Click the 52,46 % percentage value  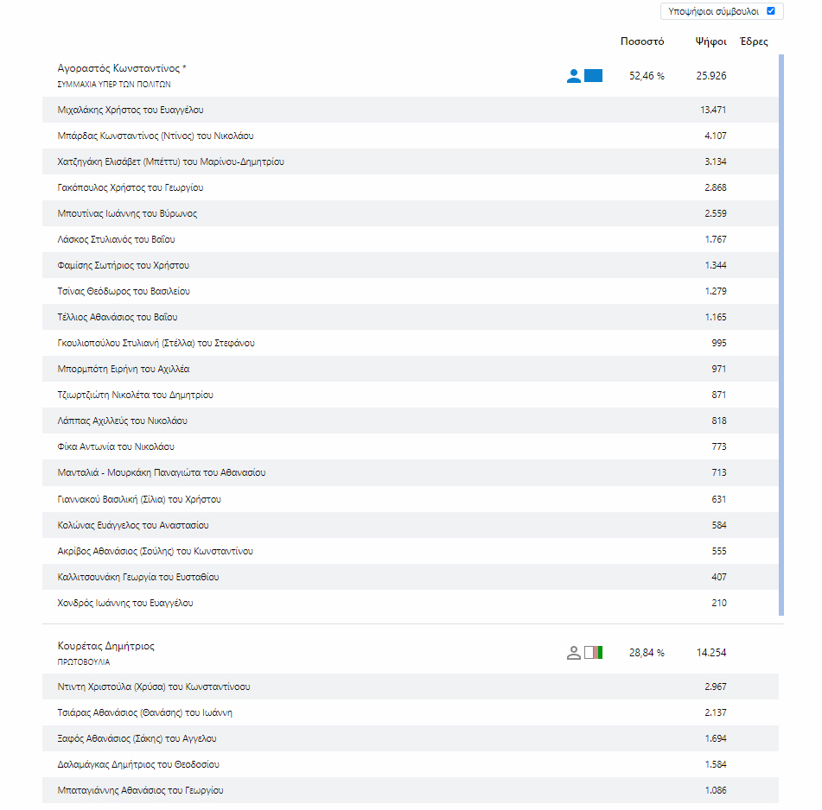[x=647, y=76]
